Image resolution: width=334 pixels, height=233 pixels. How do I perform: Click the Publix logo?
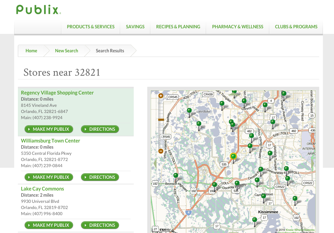38,10
